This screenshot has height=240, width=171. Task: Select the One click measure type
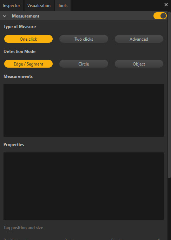28,39
